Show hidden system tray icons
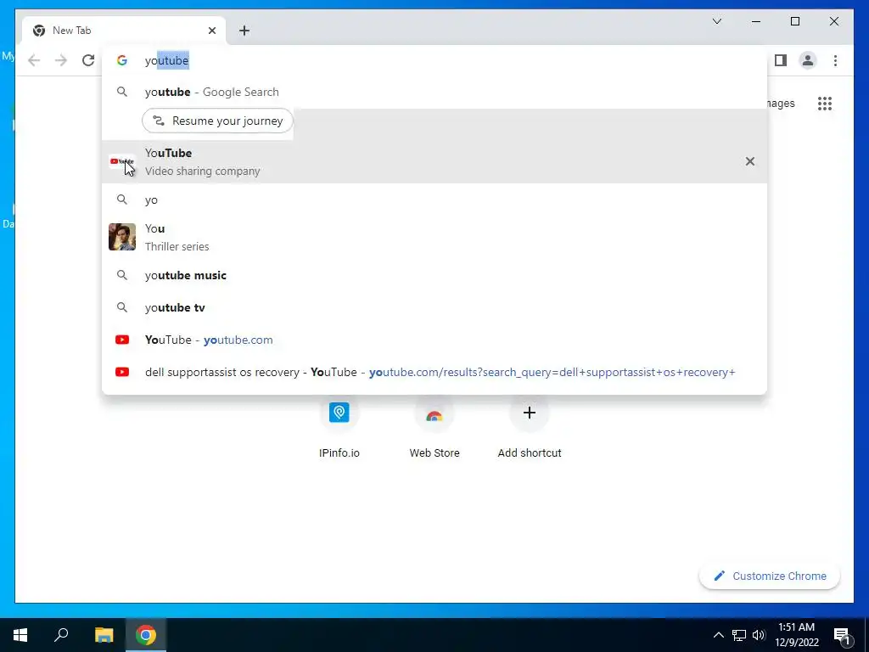 click(x=718, y=635)
